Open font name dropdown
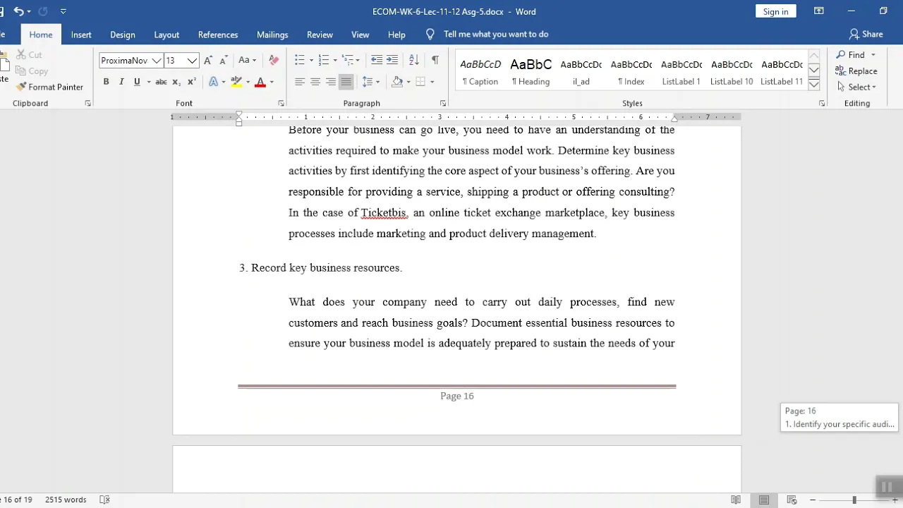Viewport: 903px width, 508px height. pyautogui.click(x=157, y=61)
